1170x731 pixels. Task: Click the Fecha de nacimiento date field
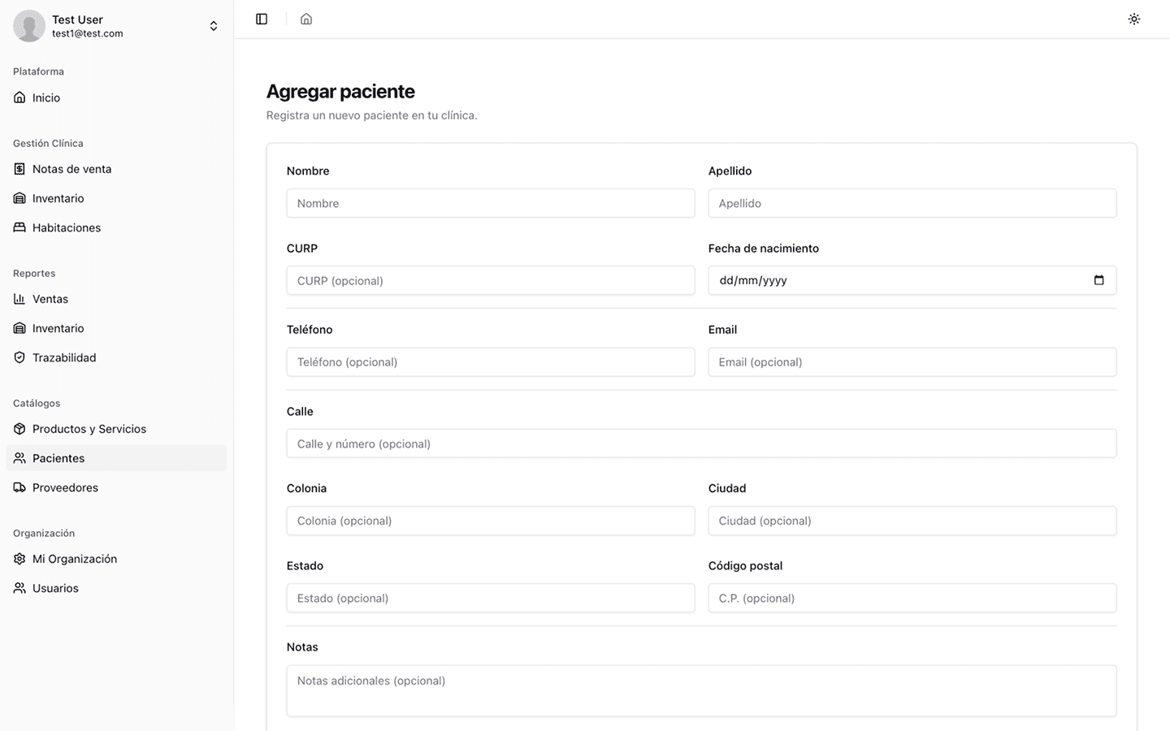pos(894,280)
